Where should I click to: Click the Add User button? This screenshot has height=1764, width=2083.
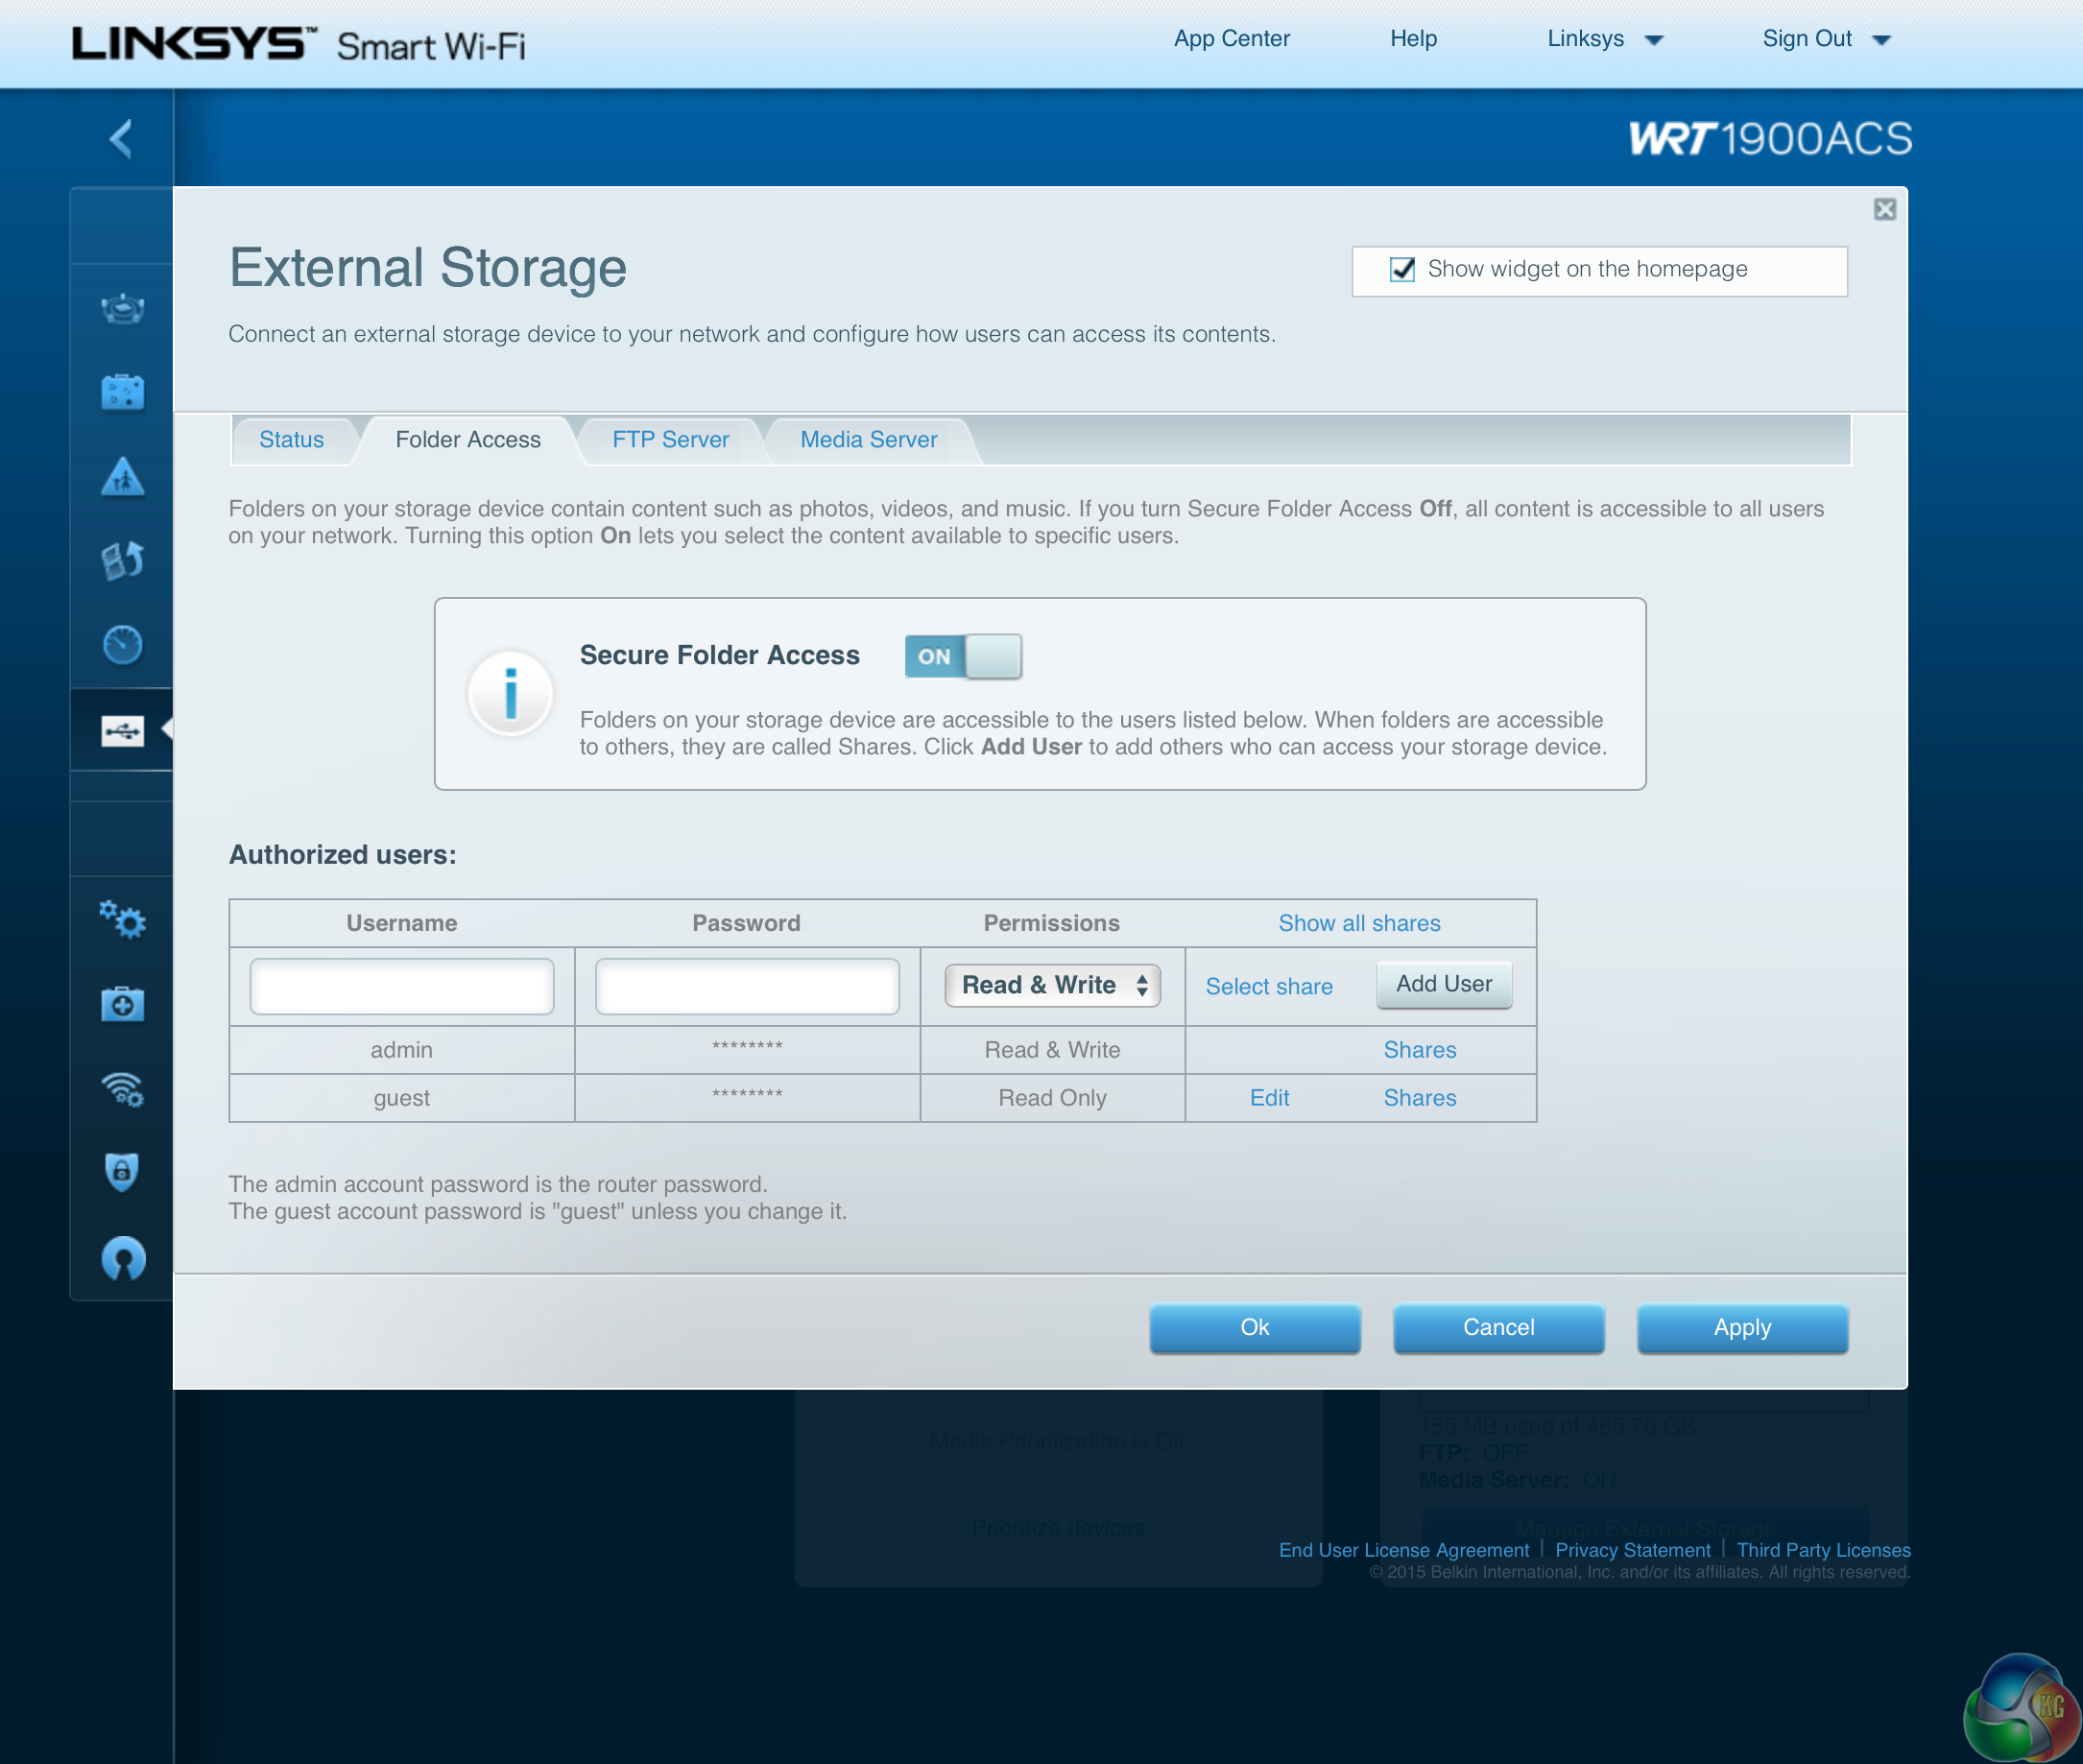coord(1443,984)
